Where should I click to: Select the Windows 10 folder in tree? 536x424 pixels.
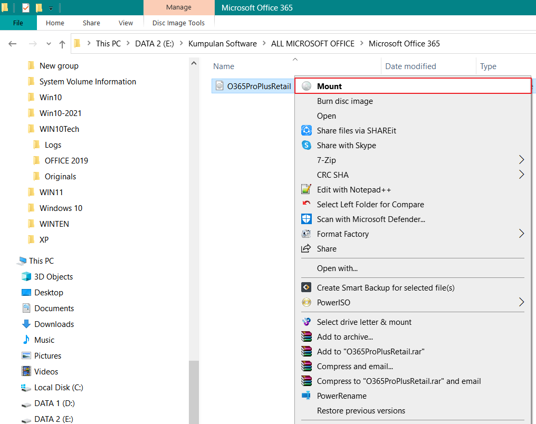[x=61, y=208]
